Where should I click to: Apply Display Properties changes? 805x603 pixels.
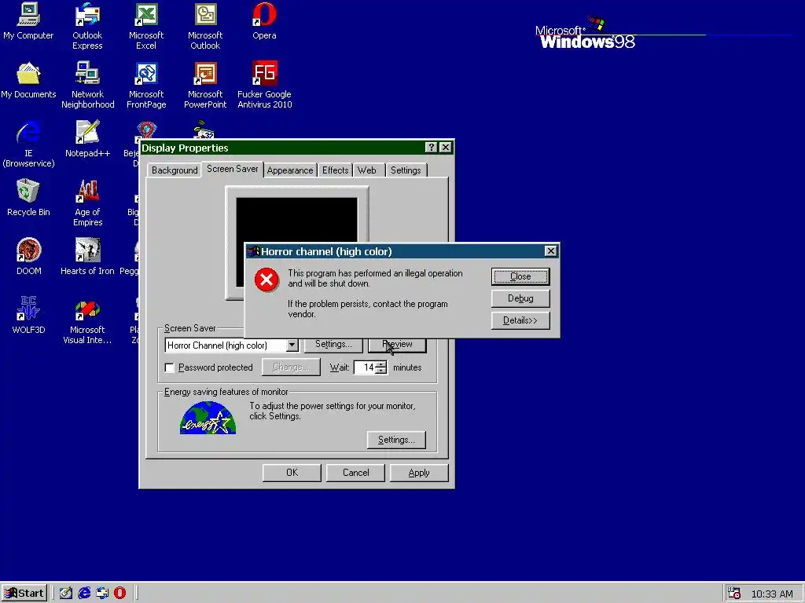point(419,473)
